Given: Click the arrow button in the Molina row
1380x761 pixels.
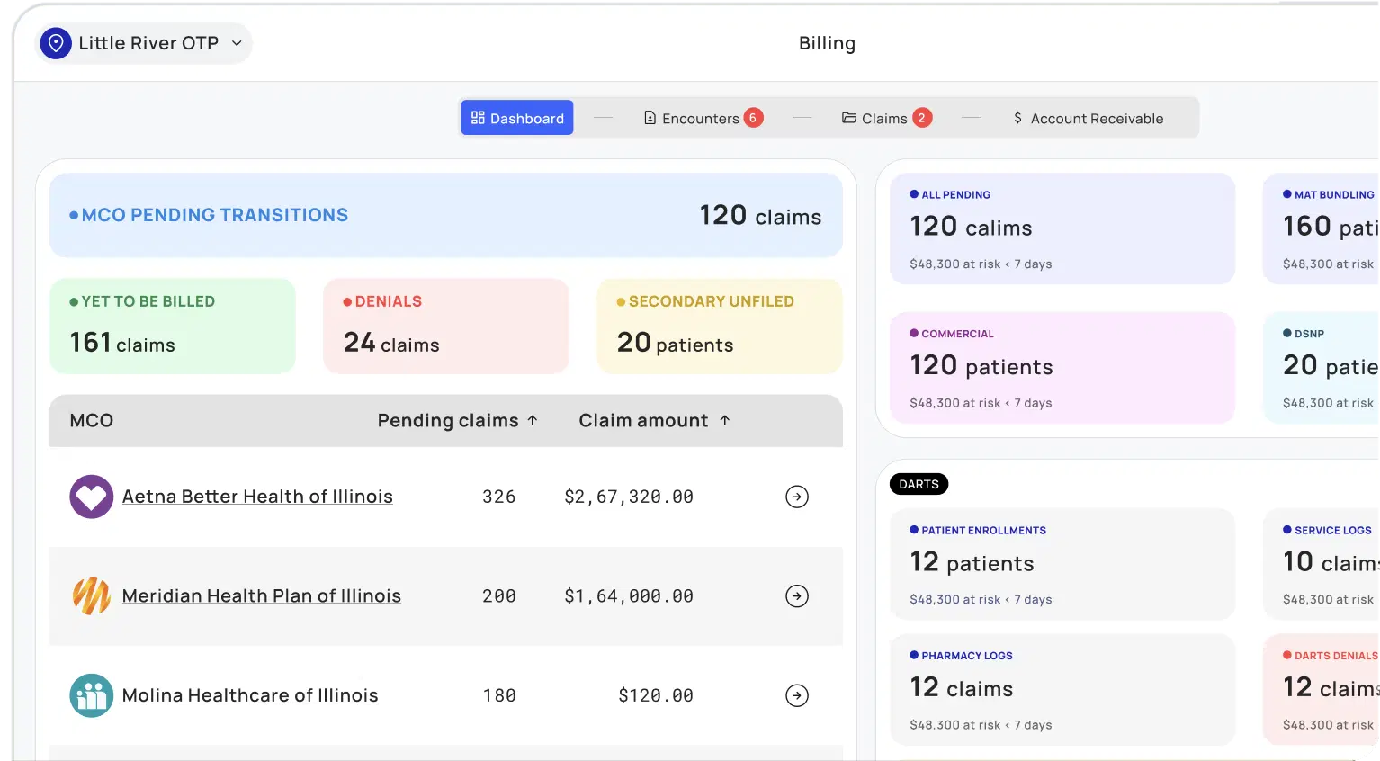Looking at the screenshot, I should pyautogui.click(x=797, y=695).
